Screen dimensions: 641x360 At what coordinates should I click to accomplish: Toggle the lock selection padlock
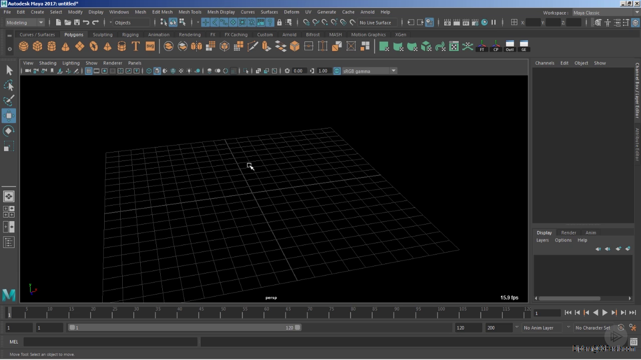pyautogui.click(x=279, y=22)
